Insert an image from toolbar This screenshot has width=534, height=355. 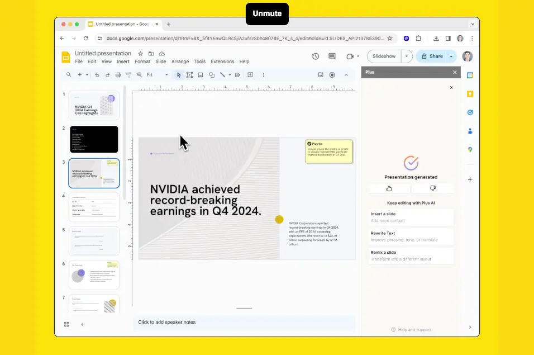point(201,75)
